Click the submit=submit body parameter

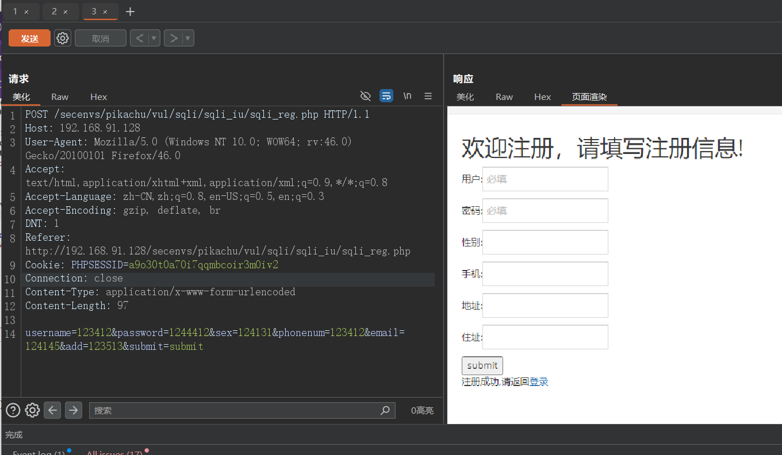(166, 346)
